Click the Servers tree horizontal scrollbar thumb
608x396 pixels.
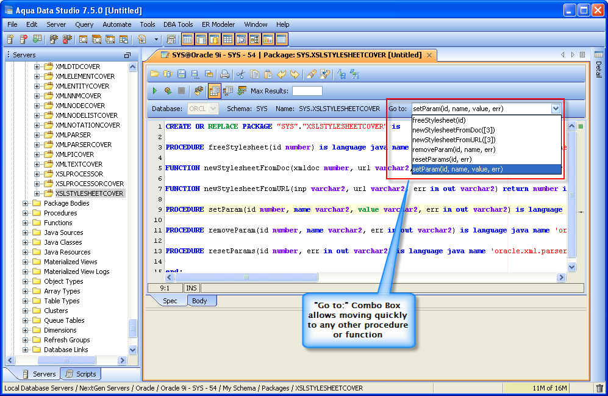pos(65,360)
